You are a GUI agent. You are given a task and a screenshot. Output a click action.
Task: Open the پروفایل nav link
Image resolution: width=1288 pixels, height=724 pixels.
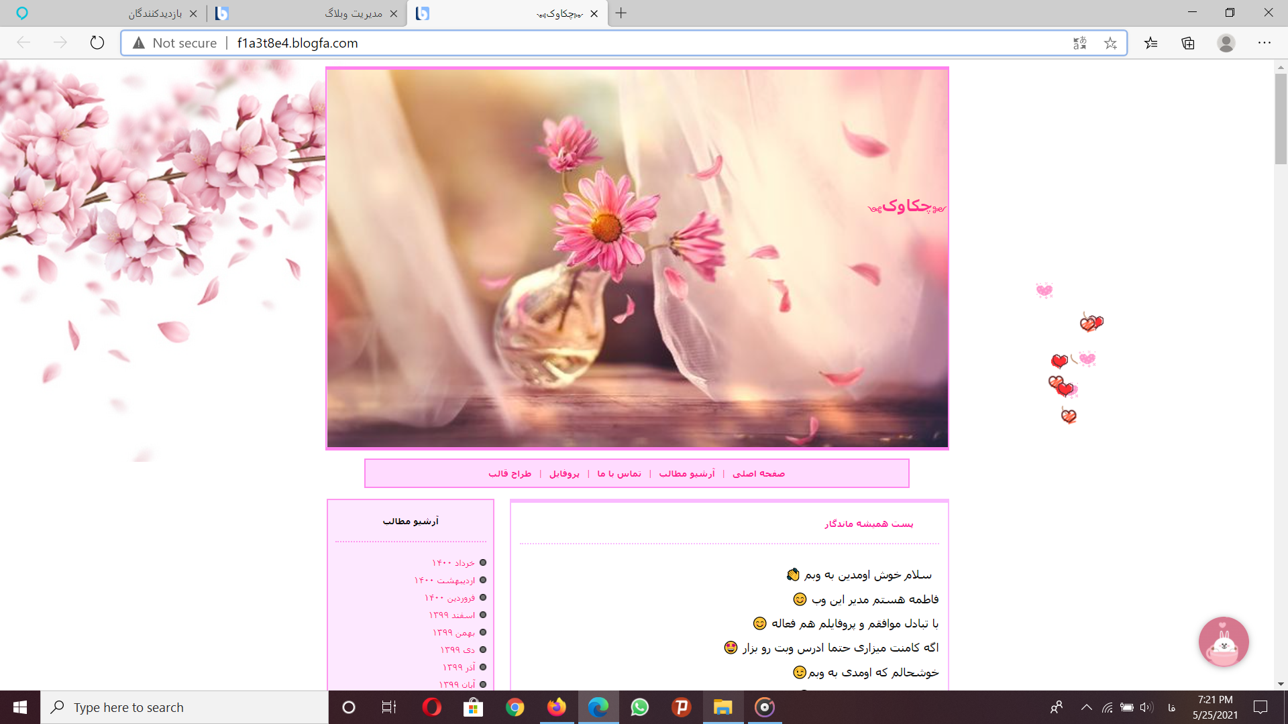click(x=564, y=473)
